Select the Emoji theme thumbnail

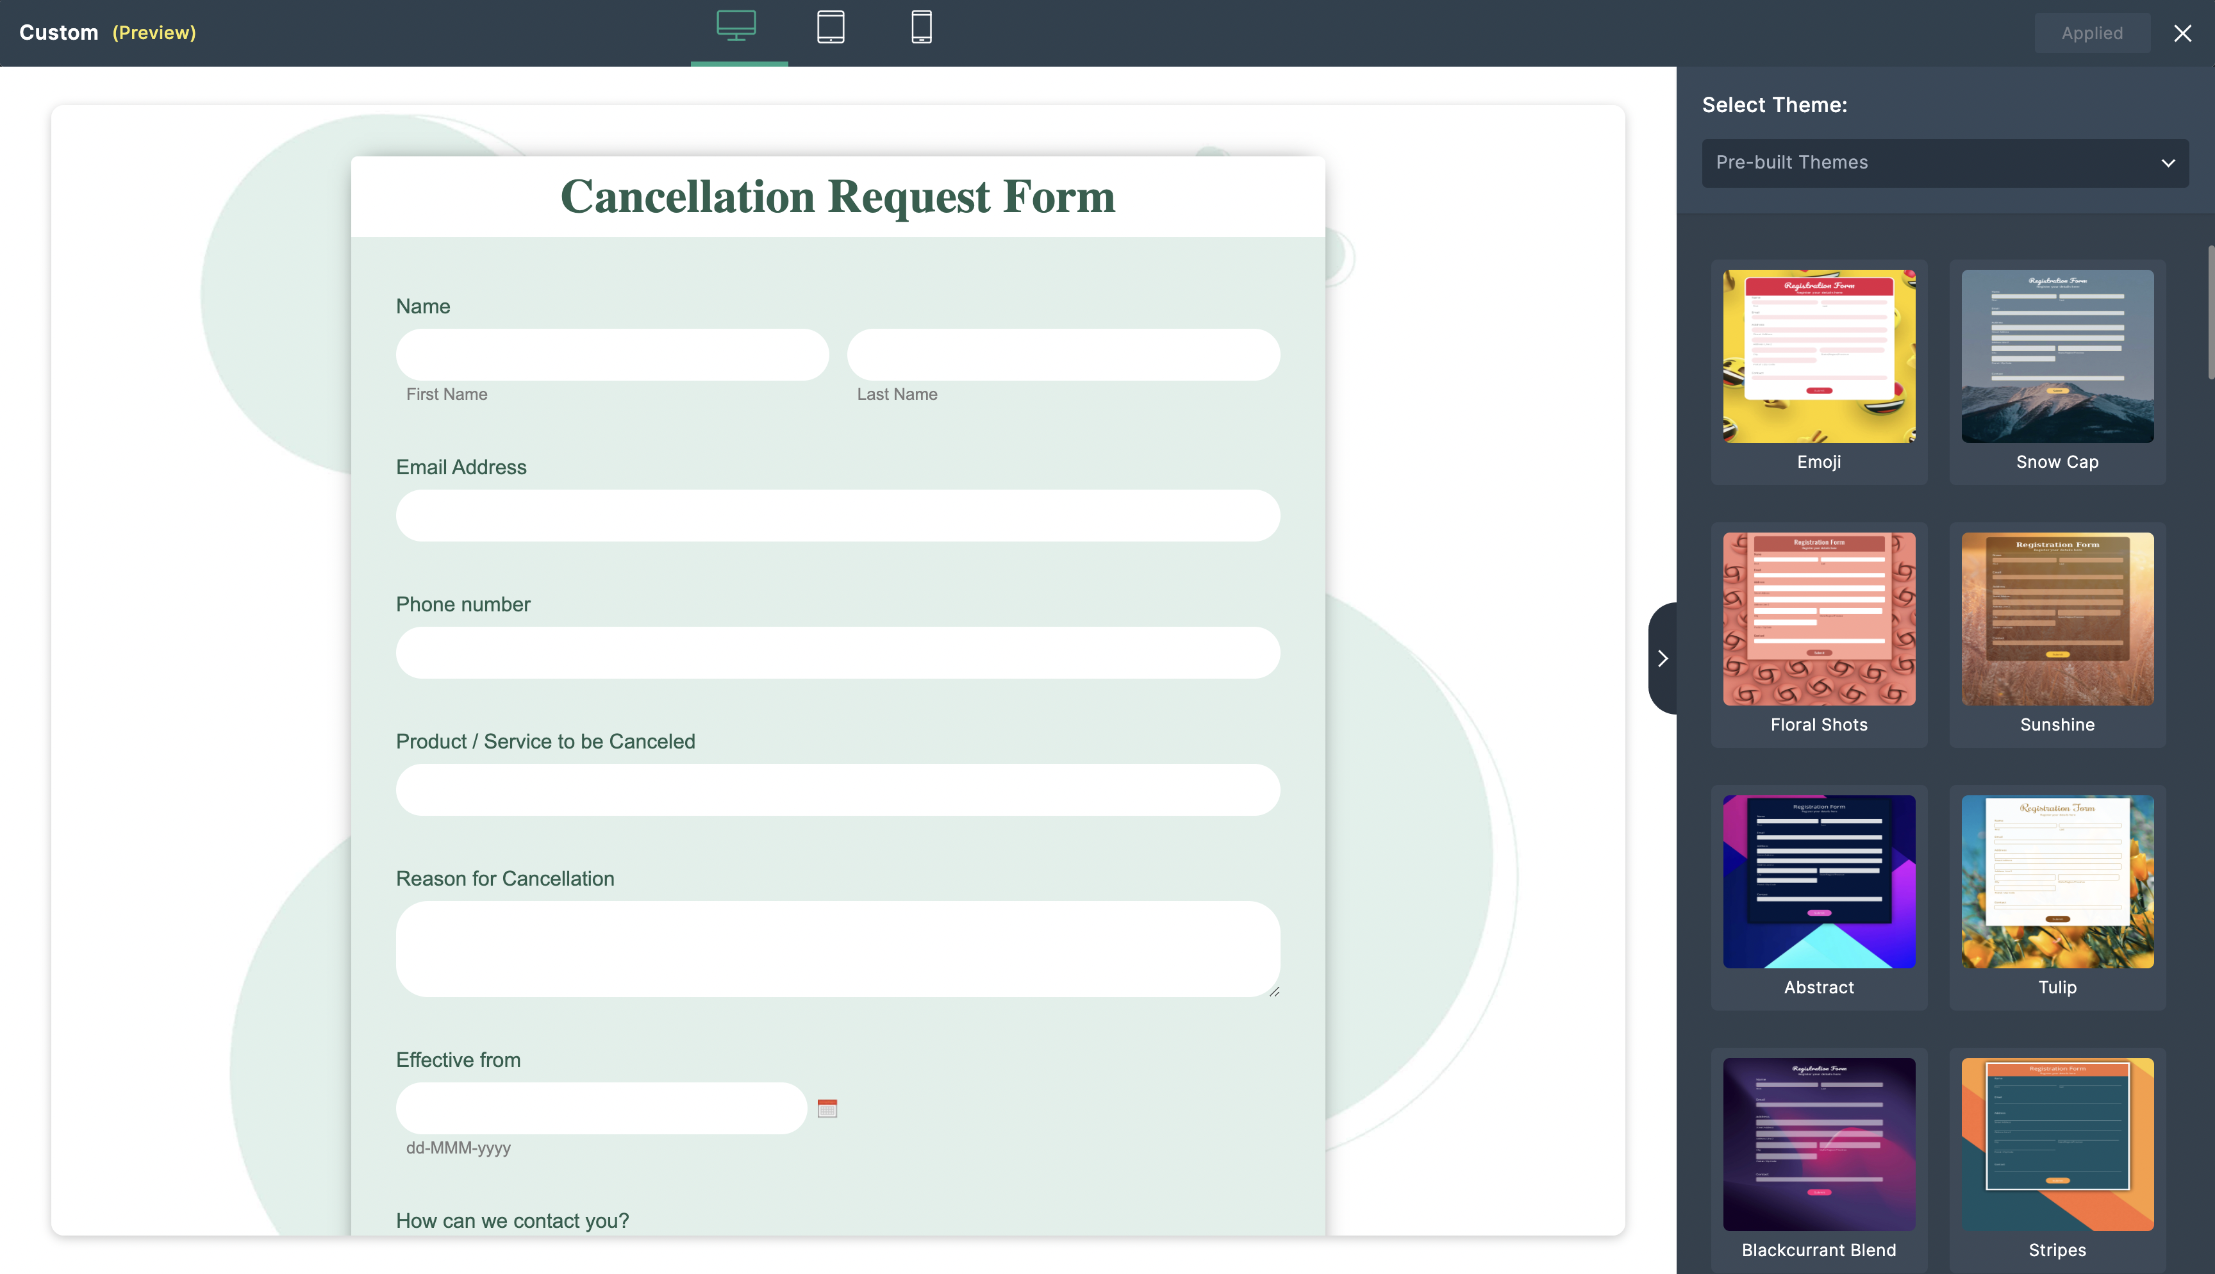point(1819,356)
